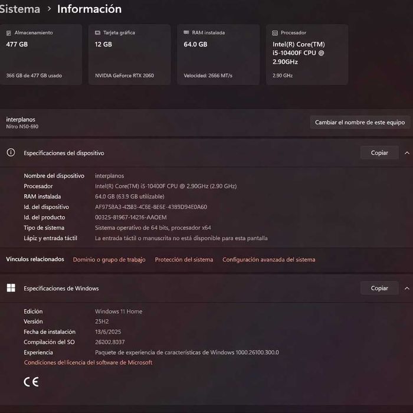The height and width of the screenshot is (413, 413).
Task: Click the 'La entrada táctil o manuscrita' value
Action: pyautogui.click(x=181, y=238)
